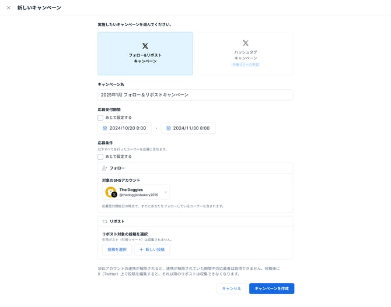Image resolution: width=391 pixels, height=307 pixels.
Task: Click the X logo on the hashtag card
Action: click(x=246, y=43)
